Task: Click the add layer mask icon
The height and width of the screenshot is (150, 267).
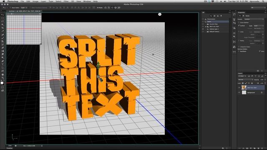Action: [x=247, y=148]
